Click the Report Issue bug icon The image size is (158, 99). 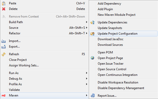[x=93, y=96]
